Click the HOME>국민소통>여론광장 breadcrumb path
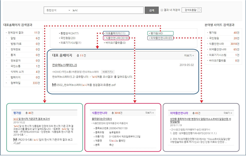 click(x=76, y=72)
